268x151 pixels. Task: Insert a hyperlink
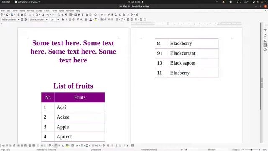coord(102,15)
